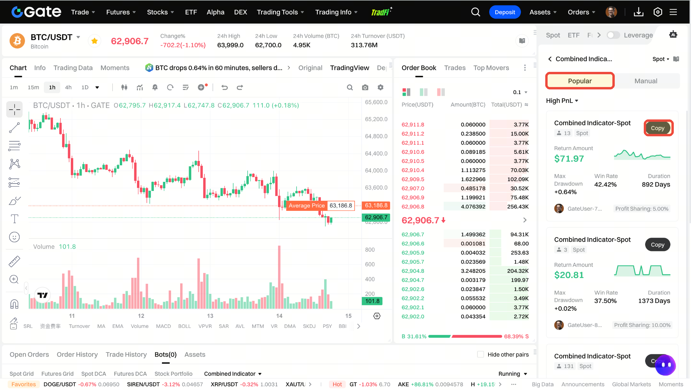This screenshot has width=691, height=390.
Task: Open the emoji sticker tool
Action: [x=15, y=237]
